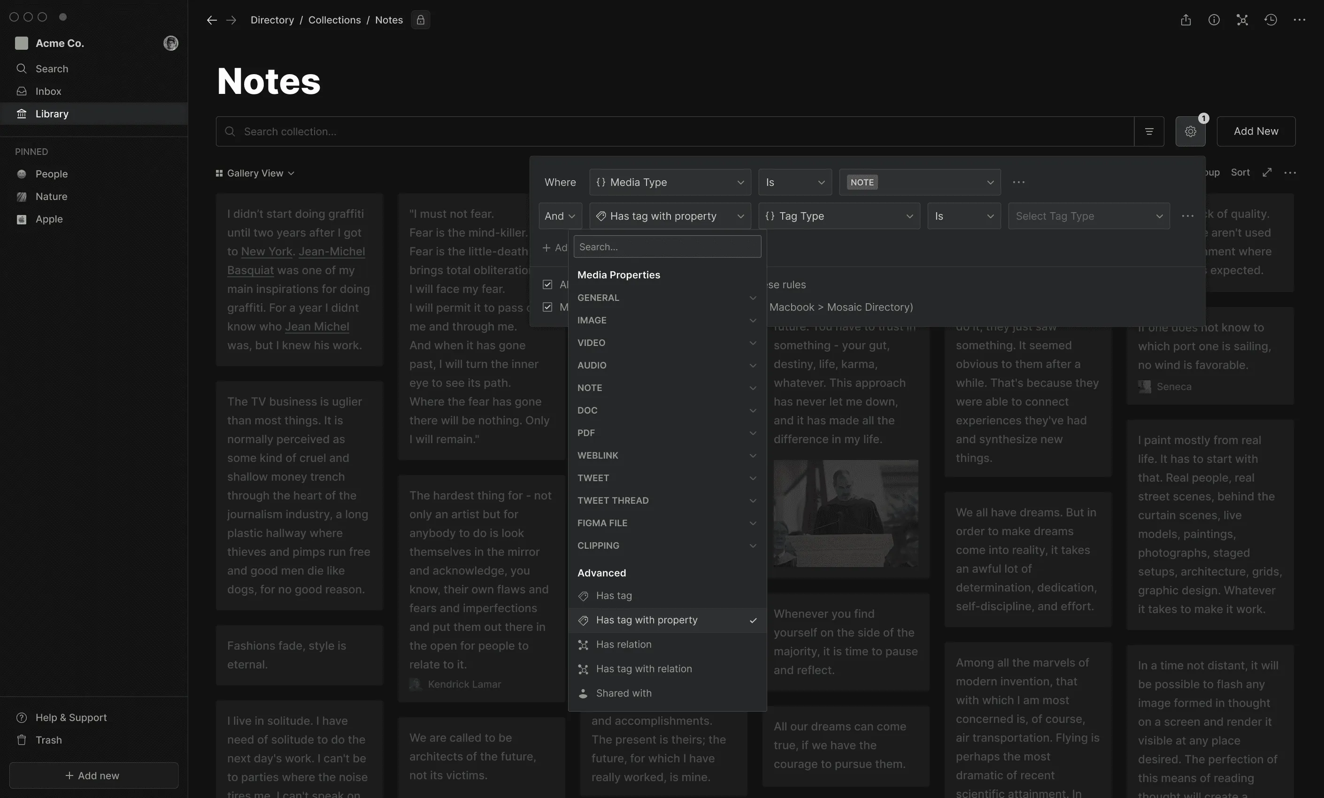The width and height of the screenshot is (1324, 798).
Task: Expand the FIGMA FILE properties section
Action: click(667, 523)
